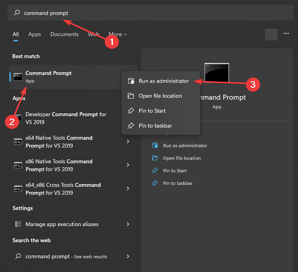Image resolution: width=298 pixels, height=272 pixels.
Task: Expand the web results chevron
Action: (128, 256)
